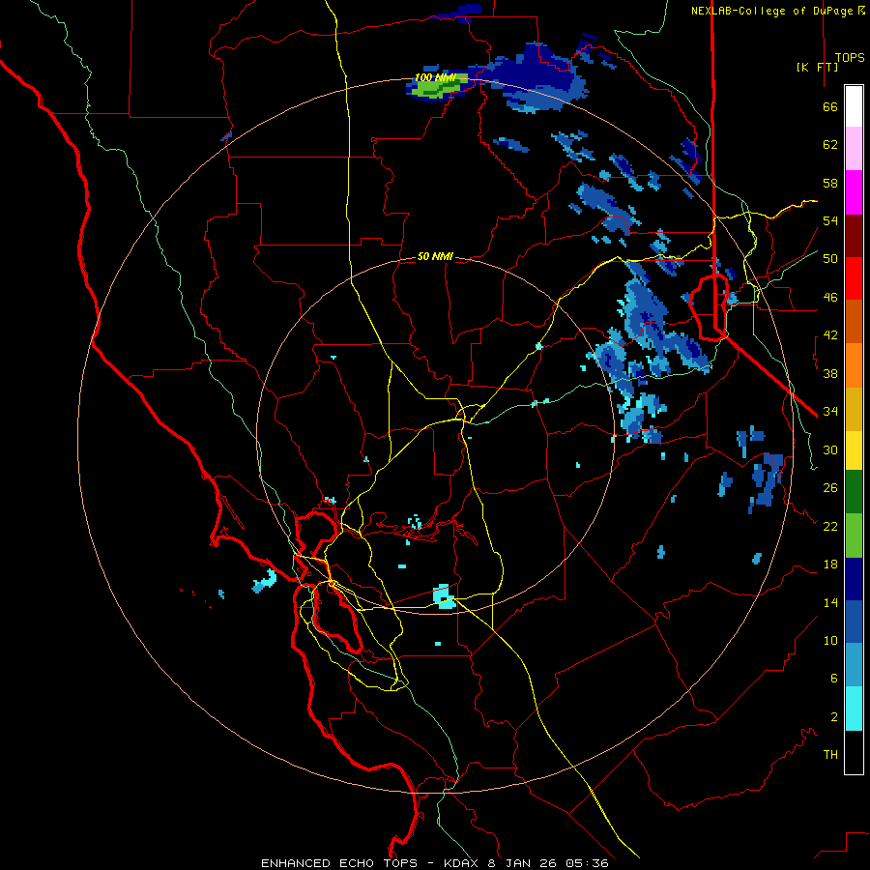Click the light pink legend swatch

854,148
